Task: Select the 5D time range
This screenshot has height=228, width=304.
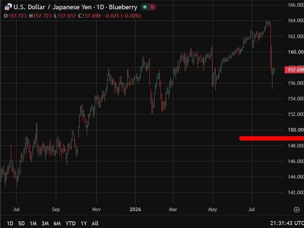Action: [x=21, y=223]
